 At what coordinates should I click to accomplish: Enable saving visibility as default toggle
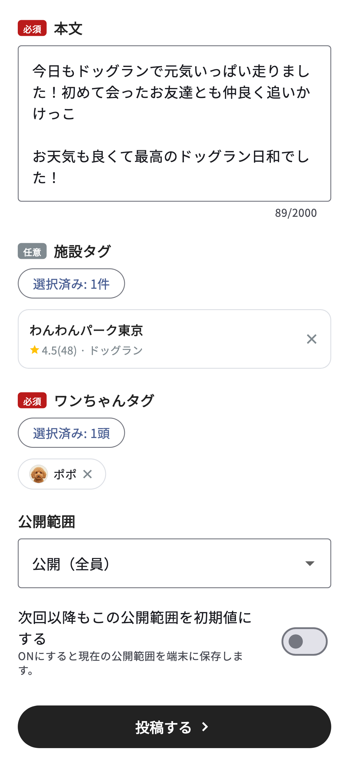pos(304,641)
